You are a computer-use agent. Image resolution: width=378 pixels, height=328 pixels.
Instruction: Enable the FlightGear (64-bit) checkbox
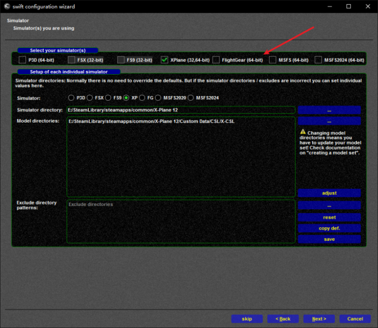click(216, 60)
